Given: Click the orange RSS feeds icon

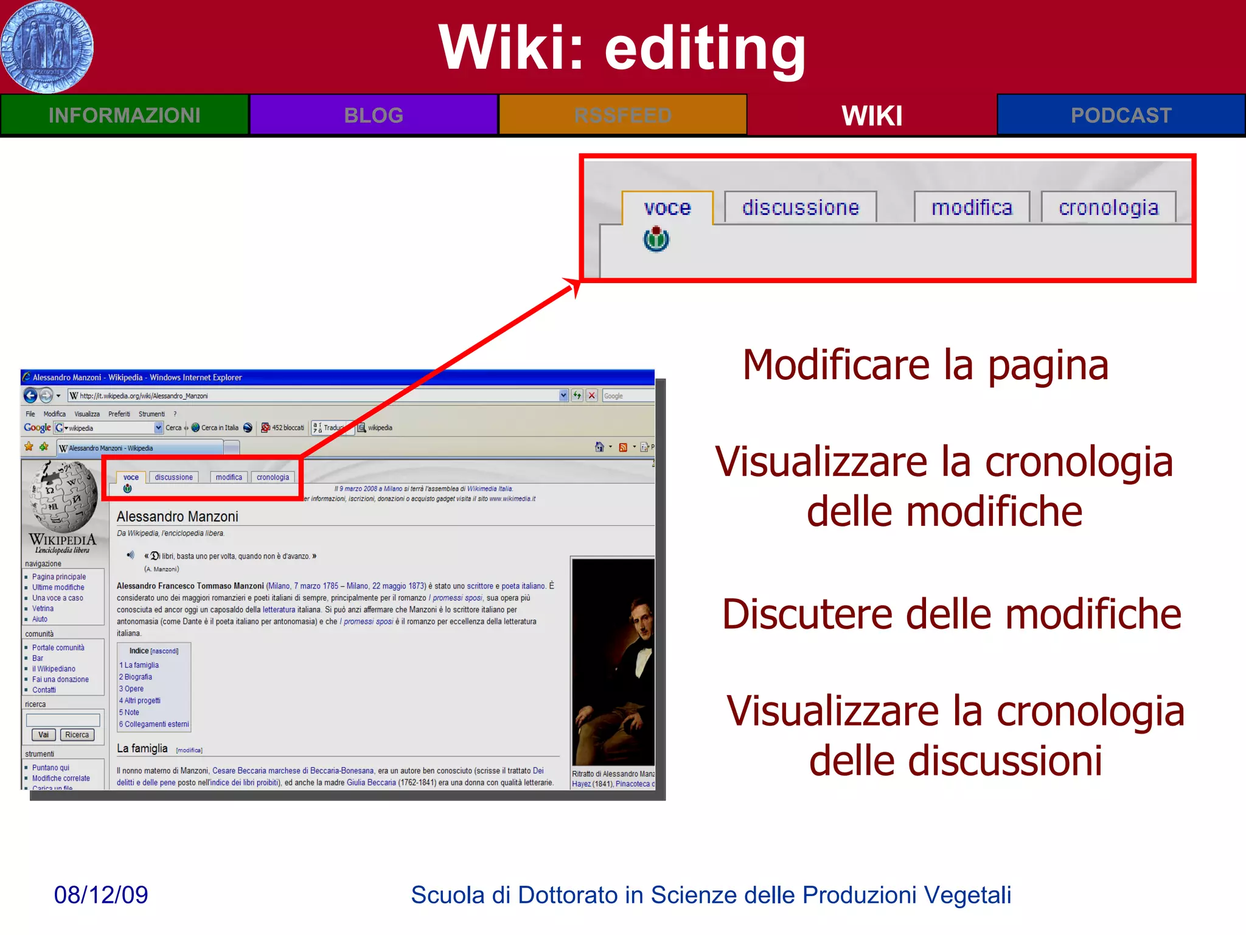Looking at the screenshot, I should (x=623, y=447).
